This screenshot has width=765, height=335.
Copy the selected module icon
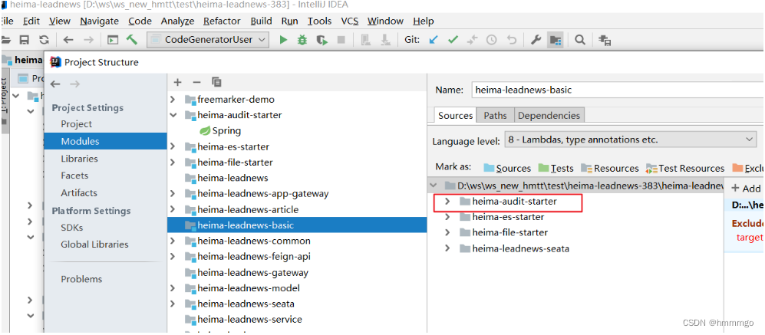[x=216, y=83]
